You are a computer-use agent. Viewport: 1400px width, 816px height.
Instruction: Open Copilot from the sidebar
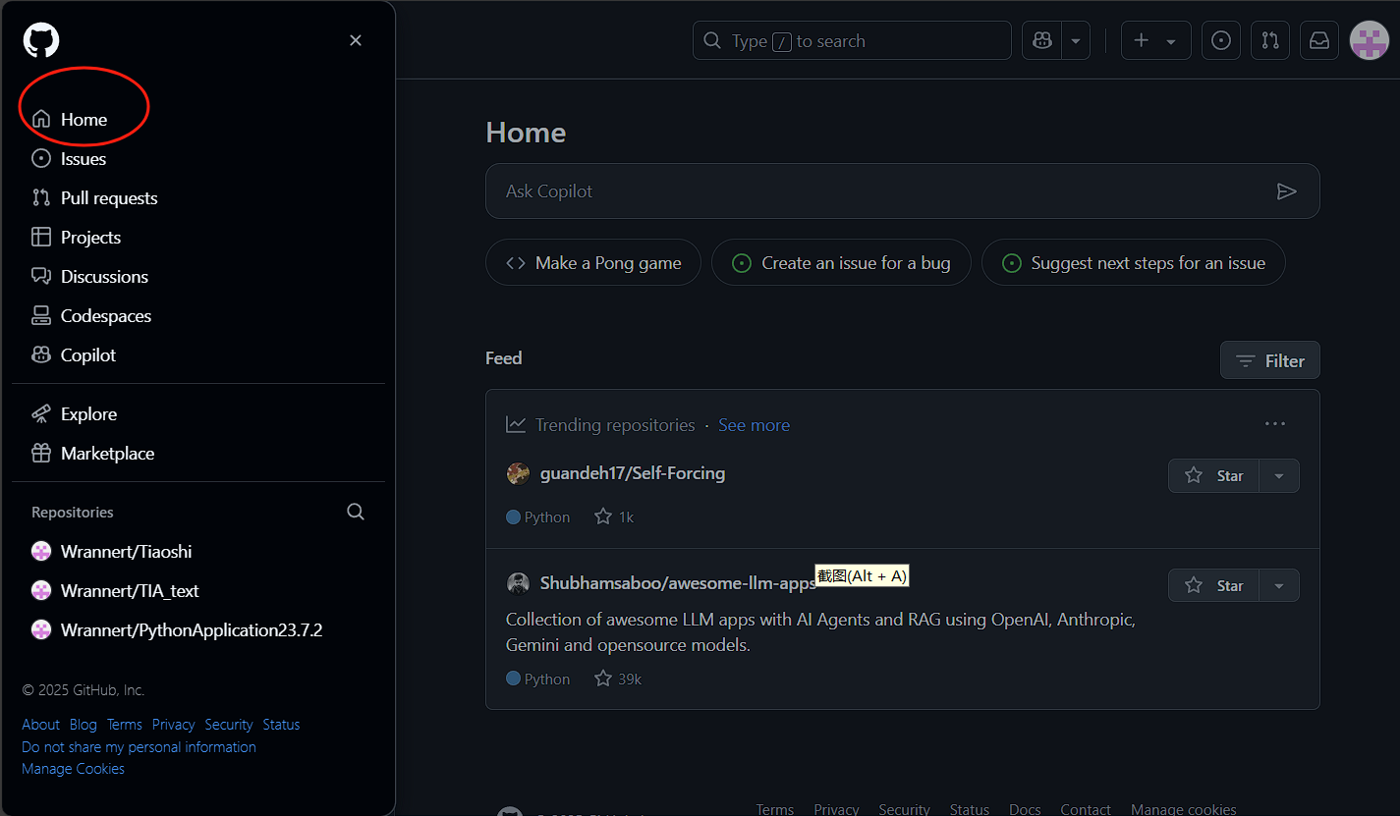pyautogui.click(x=85, y=354)
